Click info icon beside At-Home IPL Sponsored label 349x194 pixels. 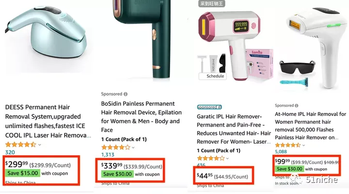click(x=297, y=106)
